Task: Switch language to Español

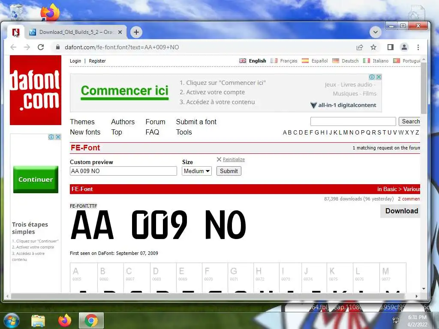Action: click(319, 61)
